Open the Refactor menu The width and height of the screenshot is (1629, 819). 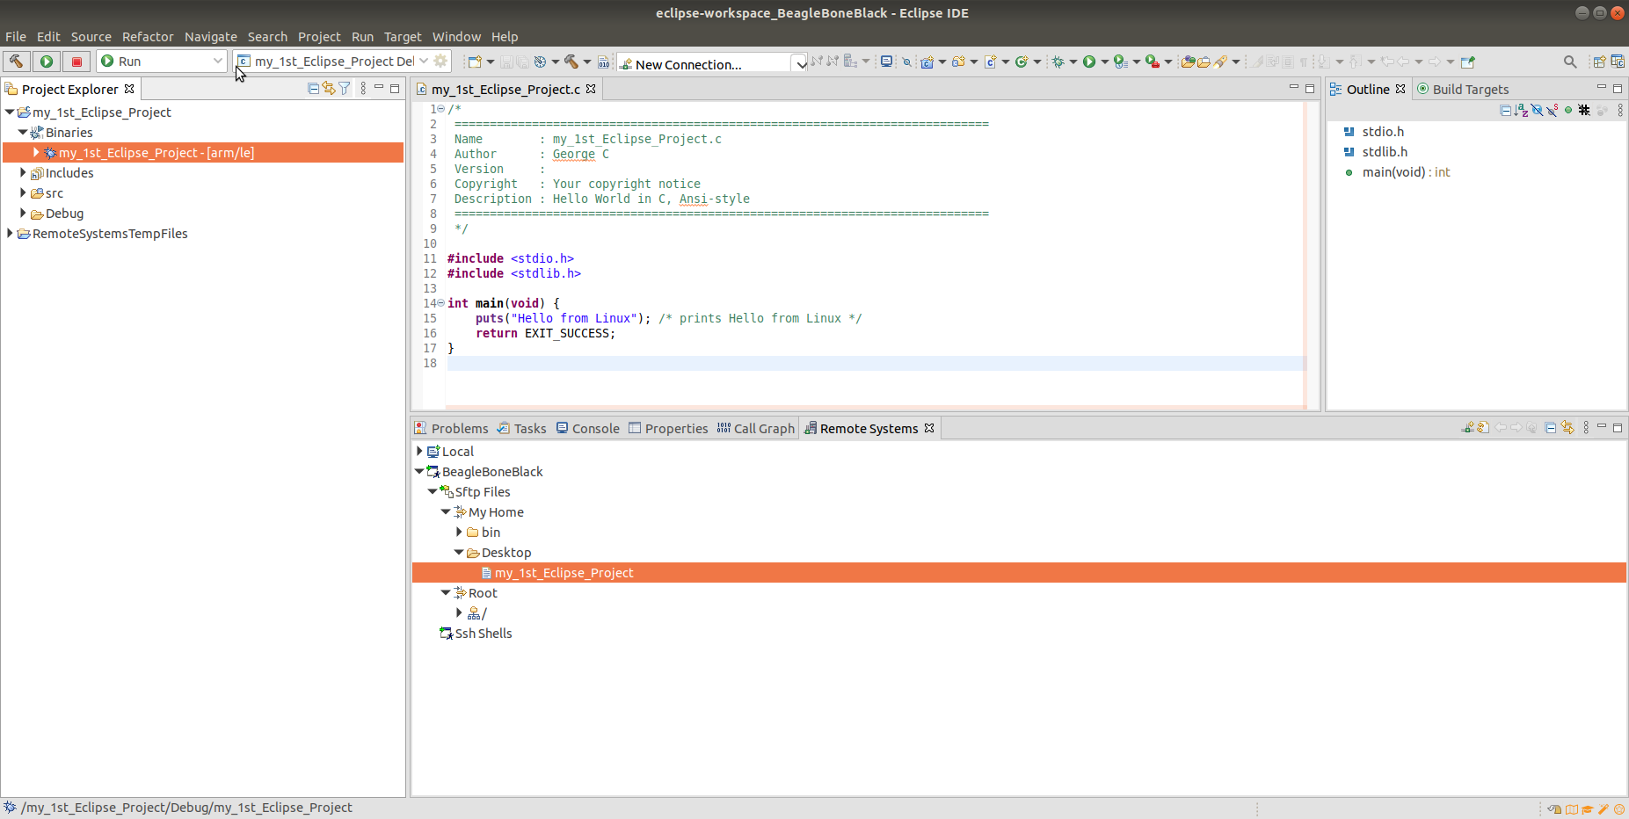[x=148, y=37]
